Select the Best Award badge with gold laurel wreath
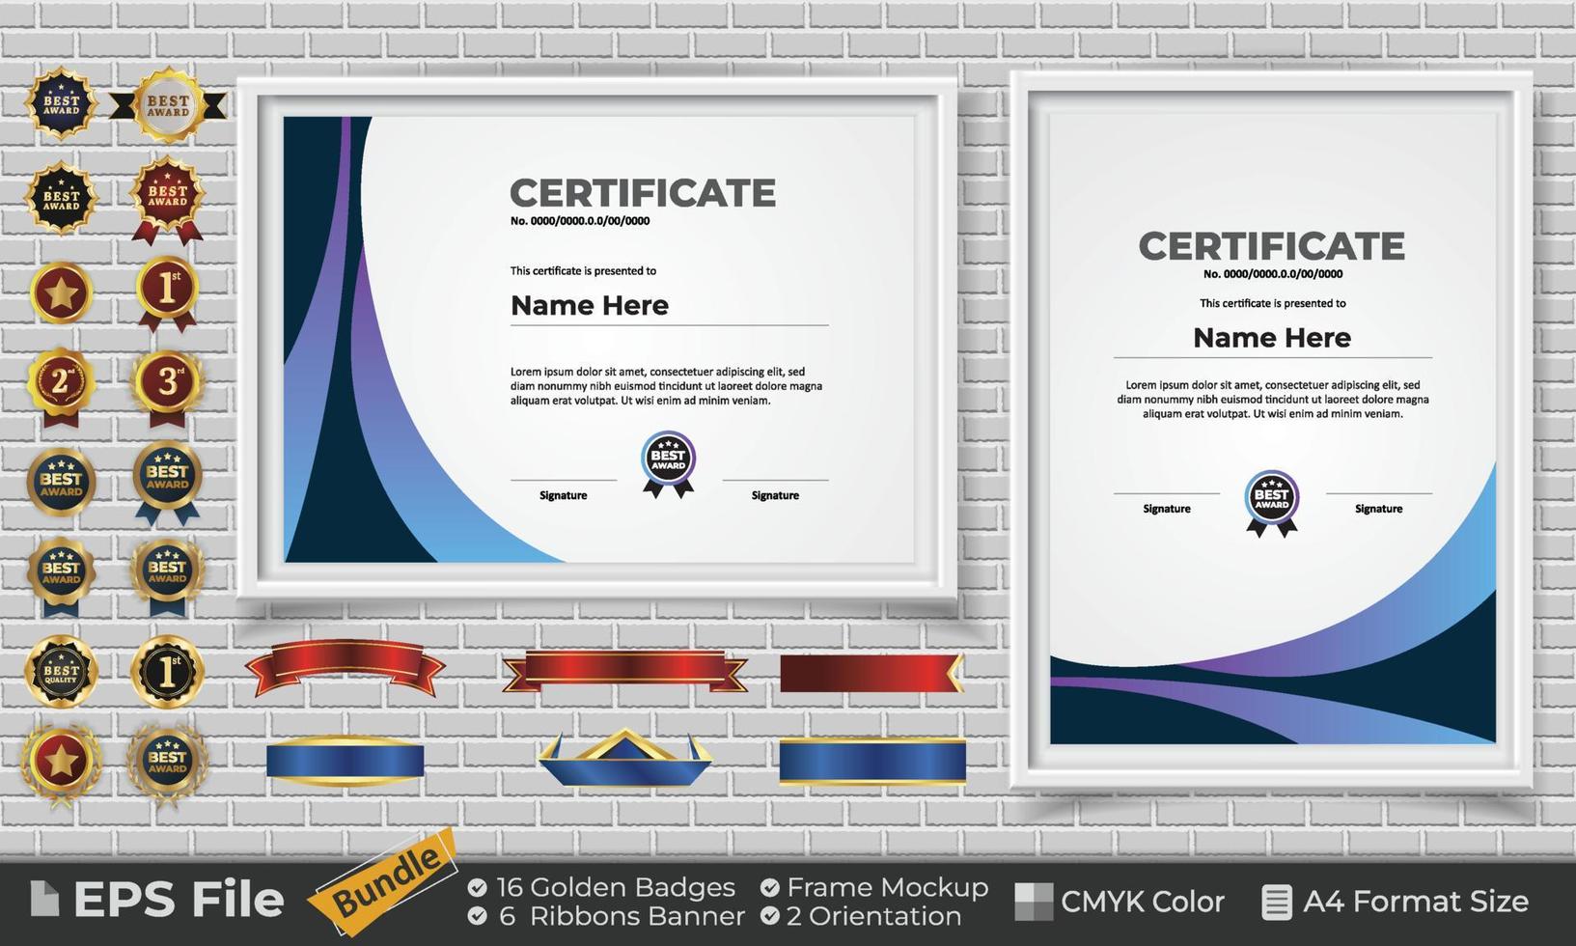 pyautogui.click(x=168, y=763)
